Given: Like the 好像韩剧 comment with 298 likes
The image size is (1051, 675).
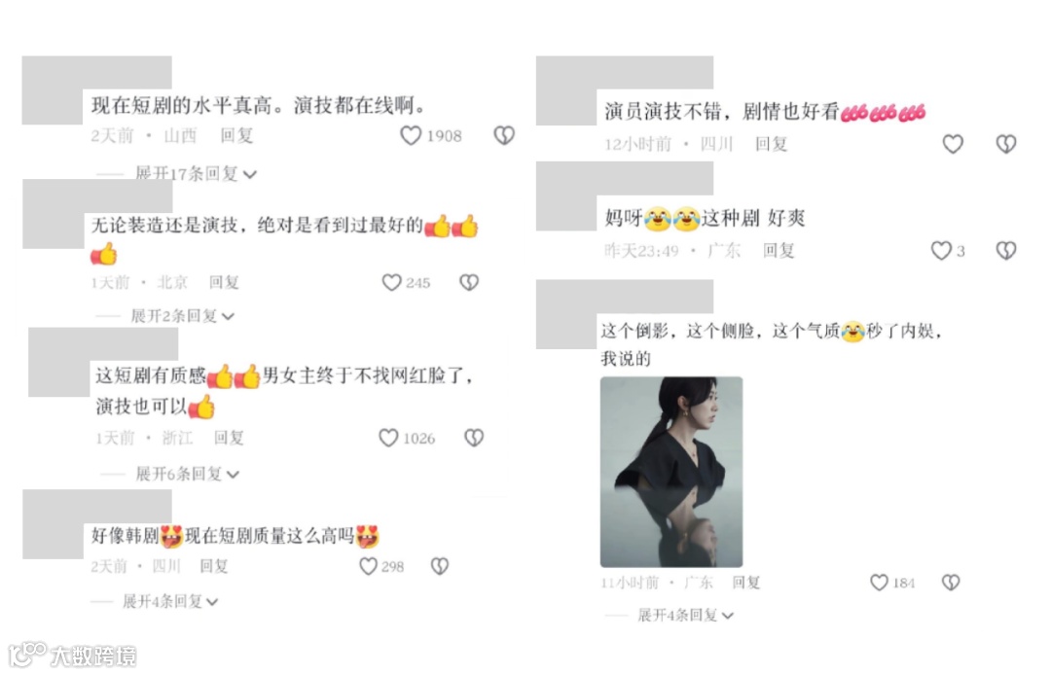Looking at the screenshot, I should (x=369, y=566).
